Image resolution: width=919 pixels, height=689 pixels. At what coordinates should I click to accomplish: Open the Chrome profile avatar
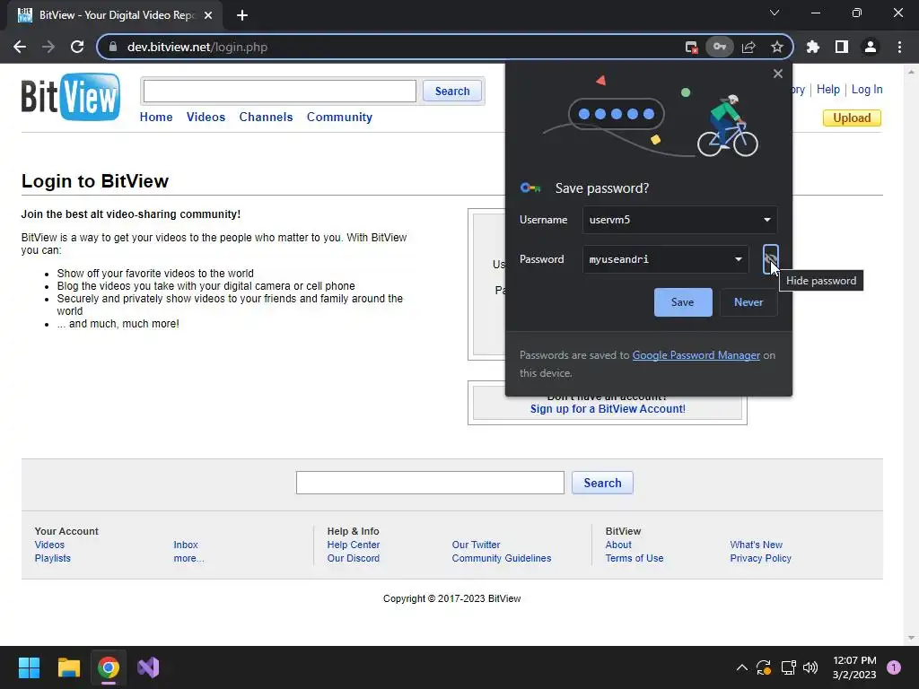click(871, 47)
